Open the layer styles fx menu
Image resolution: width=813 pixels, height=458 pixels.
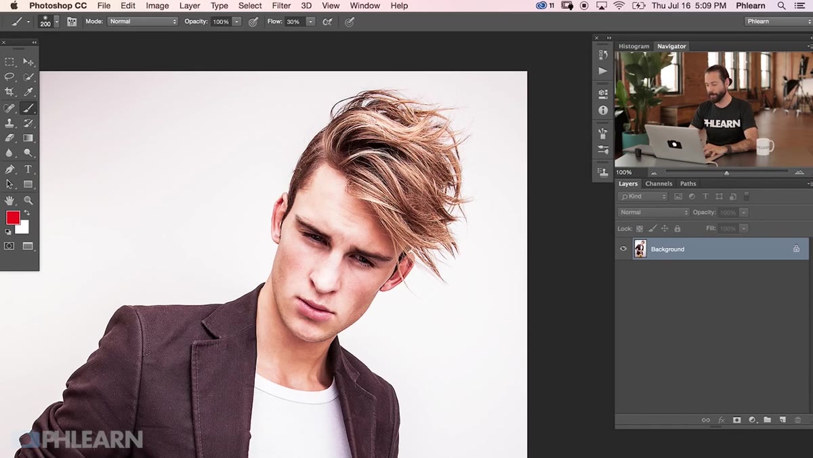722,420
